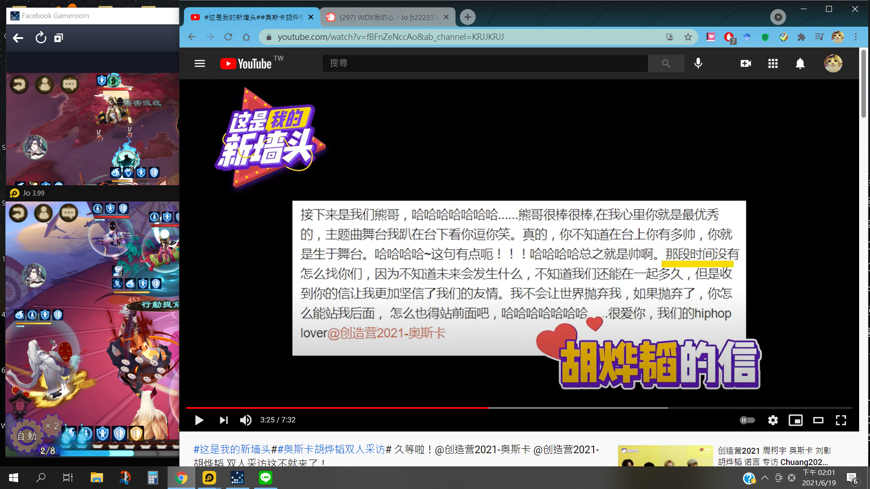The width and height of the screenshot is (870, 489).
Task: Open the Chrome tab search dropdown
Action: pyautogui.click(x=778, y=17)
